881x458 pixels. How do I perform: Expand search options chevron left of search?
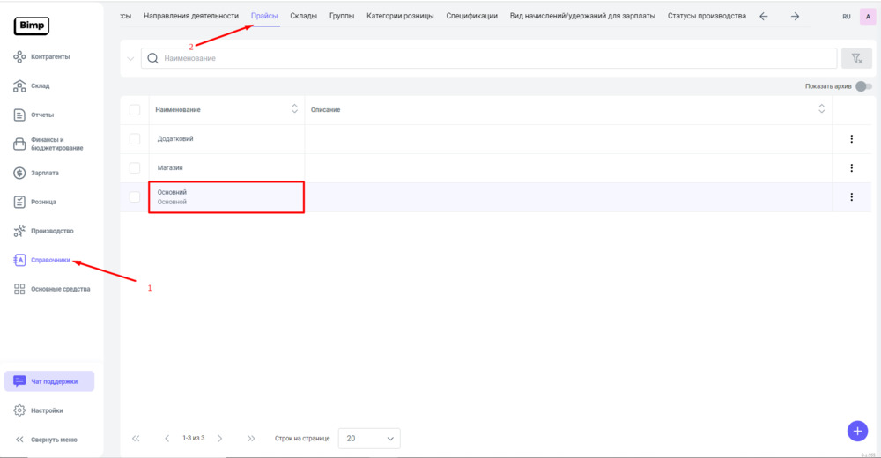[130, 59]
